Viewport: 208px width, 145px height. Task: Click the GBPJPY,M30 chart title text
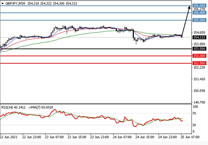15,4
